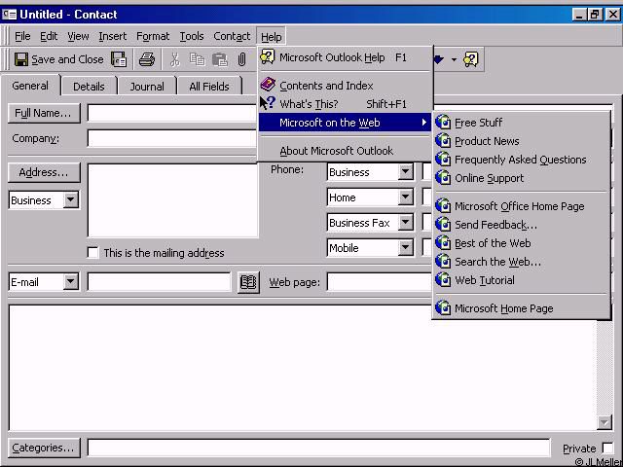Open the Home phone type dropdown
Image resolution: width=623 pixels, height=467 pixels.
[405, 197]
